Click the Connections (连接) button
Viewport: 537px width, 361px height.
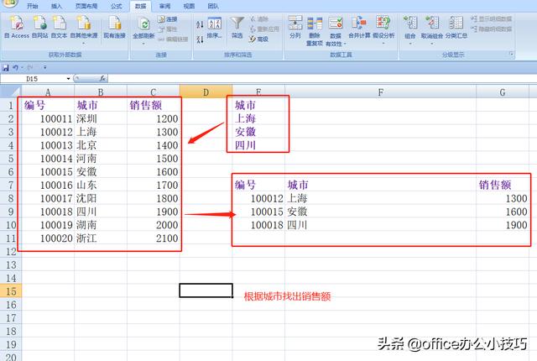[168, 19]
